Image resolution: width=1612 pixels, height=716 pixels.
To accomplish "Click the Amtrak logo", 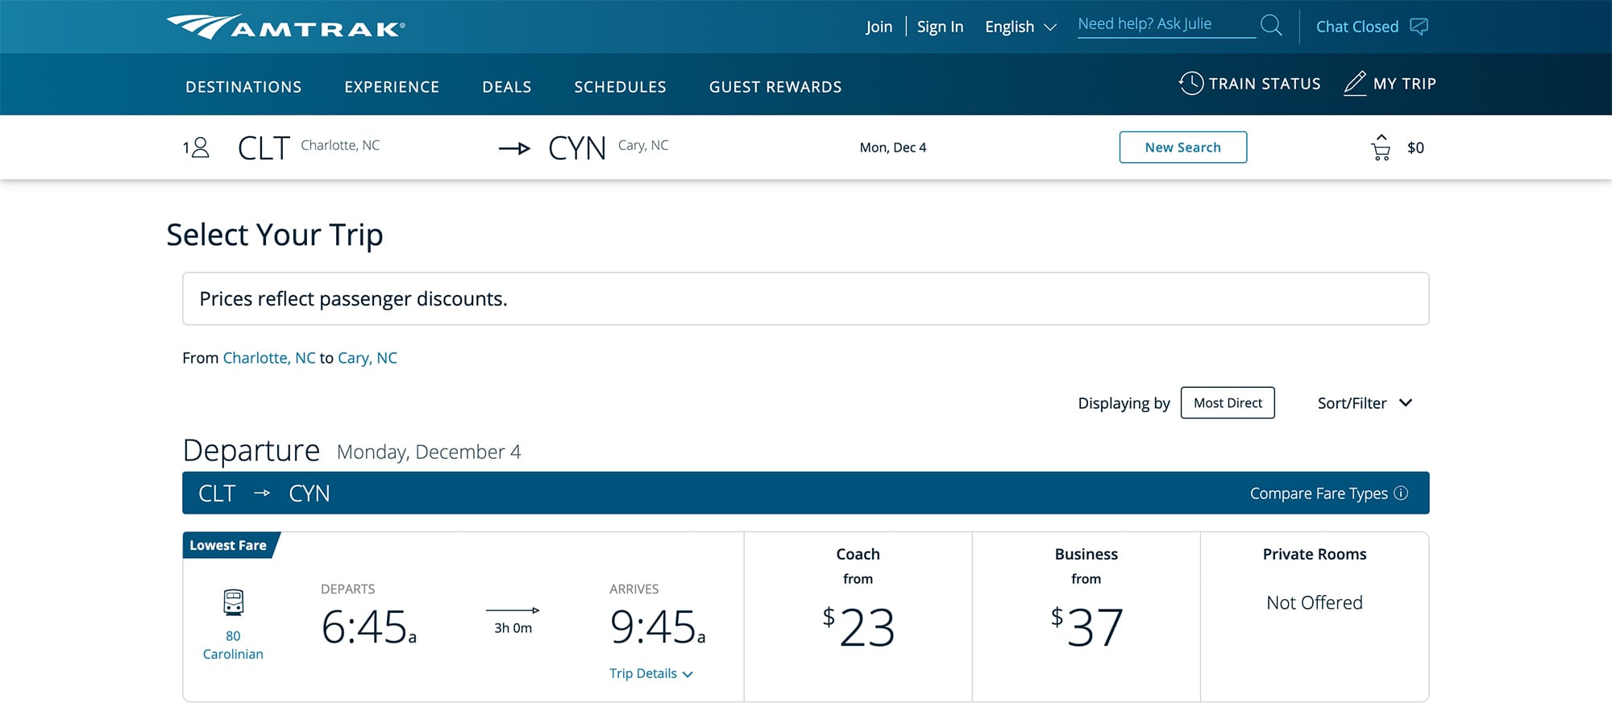I will pyautogui.click(x=285, y=27).
